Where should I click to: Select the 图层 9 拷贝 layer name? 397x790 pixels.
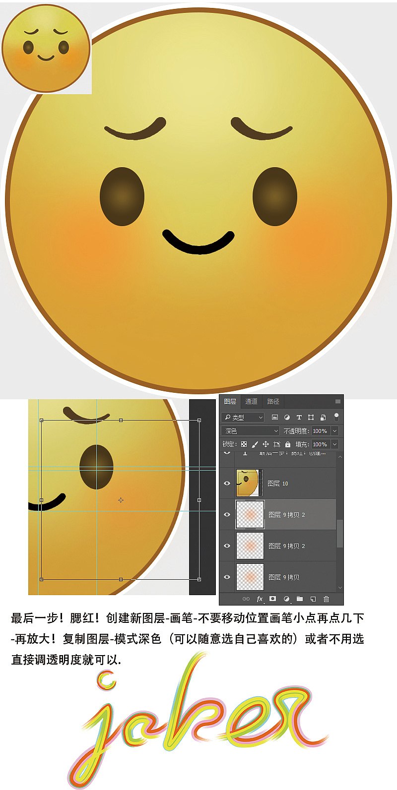pyautogui.click(x=284, y=577)
